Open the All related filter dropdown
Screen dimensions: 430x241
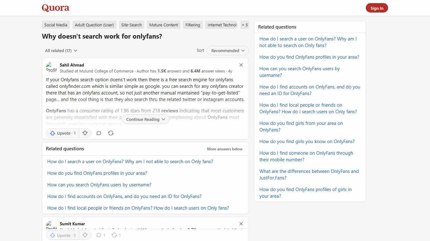pyautogui.click(x=61, y=51)
